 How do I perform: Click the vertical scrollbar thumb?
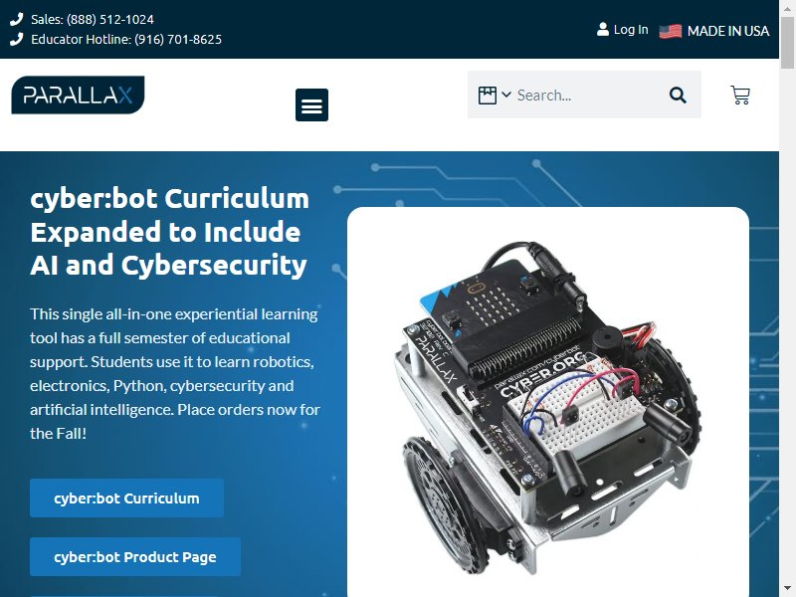coord(787,41)
